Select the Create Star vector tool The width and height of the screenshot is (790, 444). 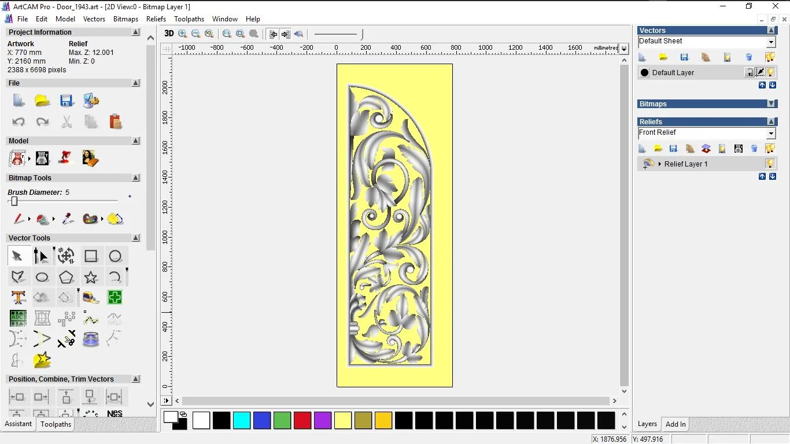click(91, 277)
